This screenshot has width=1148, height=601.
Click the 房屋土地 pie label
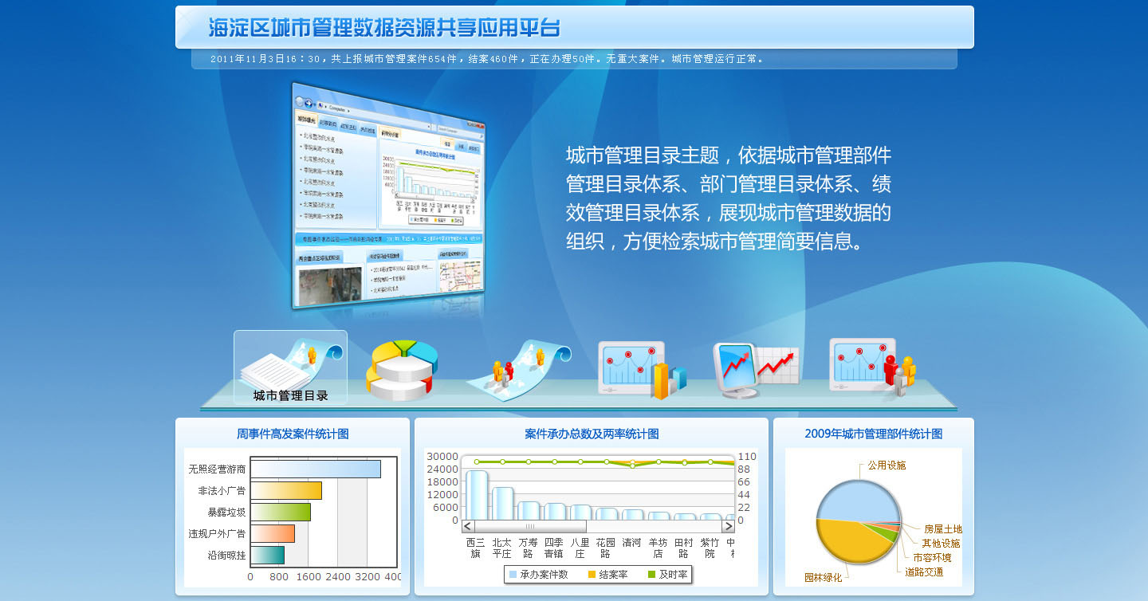[943, 529]
